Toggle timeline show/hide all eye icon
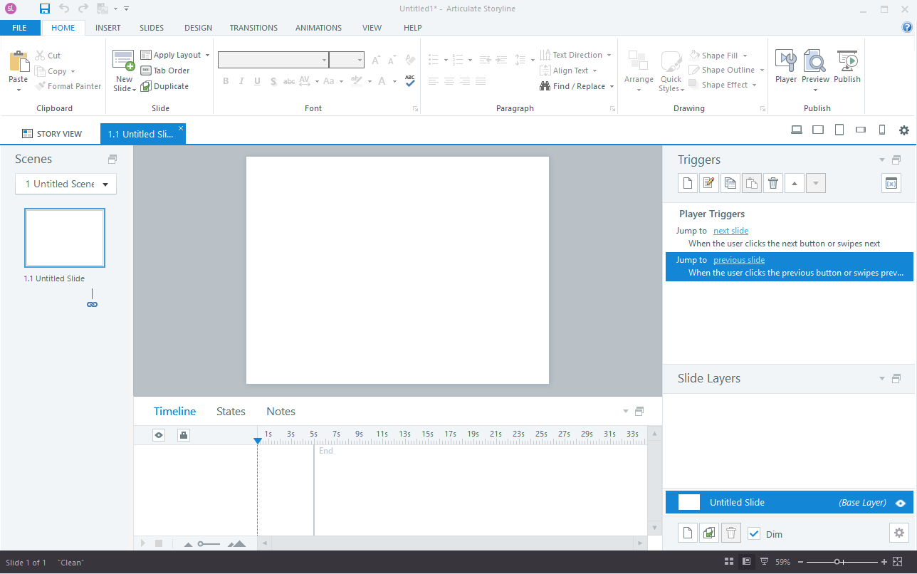917x574 pixels. (159, 435)
